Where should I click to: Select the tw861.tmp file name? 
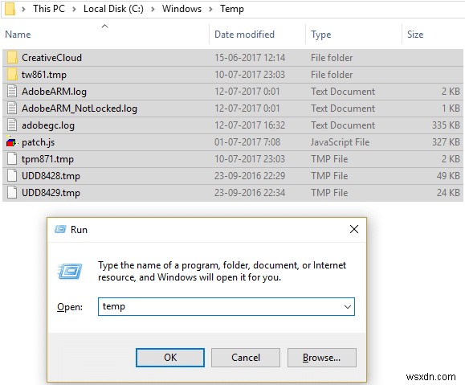(44, 75)
